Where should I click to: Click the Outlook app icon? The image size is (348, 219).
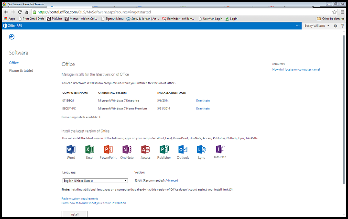click(183, 150)
